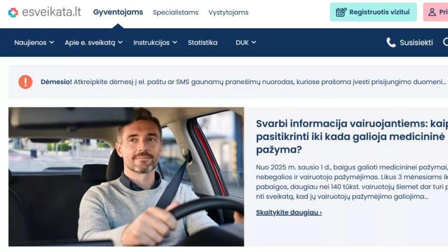
Task: Open the driver photo article thumbnail
Action: [126, 177]
